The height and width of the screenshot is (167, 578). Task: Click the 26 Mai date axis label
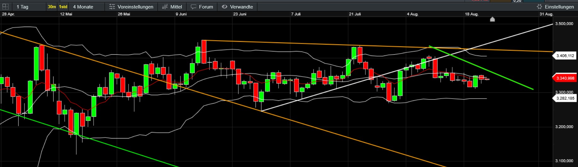coord(124,14)
